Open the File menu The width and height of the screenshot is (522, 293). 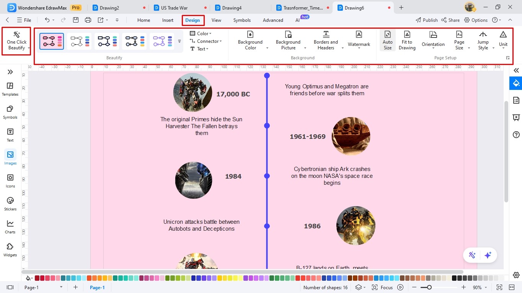24,20
